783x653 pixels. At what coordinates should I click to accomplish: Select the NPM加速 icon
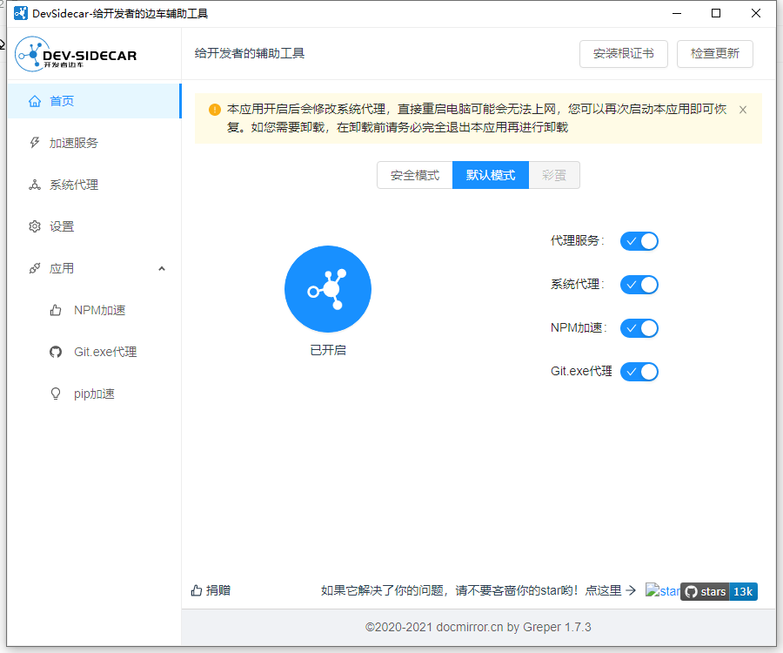click(54, 309)
